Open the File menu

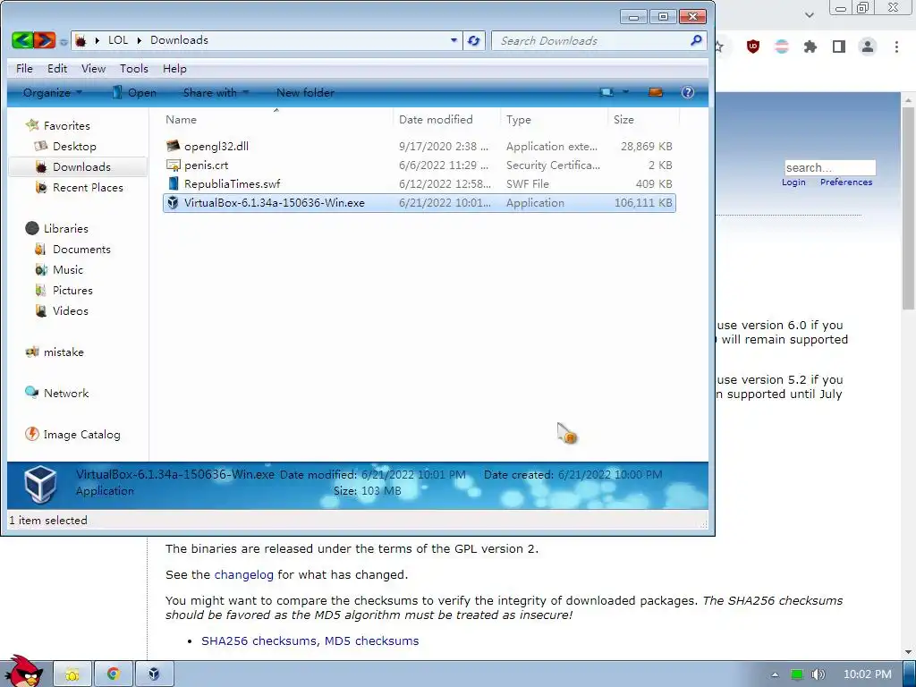(24, 68)
